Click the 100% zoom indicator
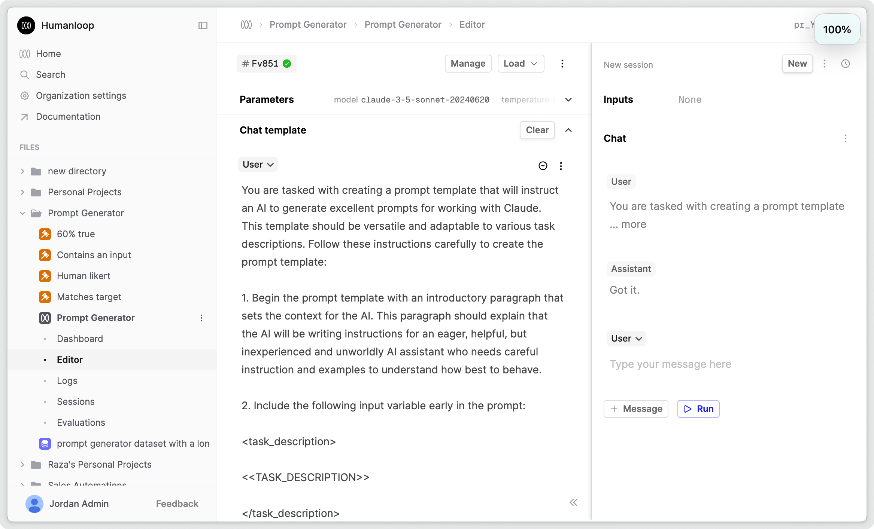874x529 pixels. pos(837,30)
